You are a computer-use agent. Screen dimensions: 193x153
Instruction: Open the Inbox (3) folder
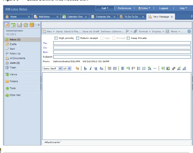pyautogui.click(x=22, y=39)
